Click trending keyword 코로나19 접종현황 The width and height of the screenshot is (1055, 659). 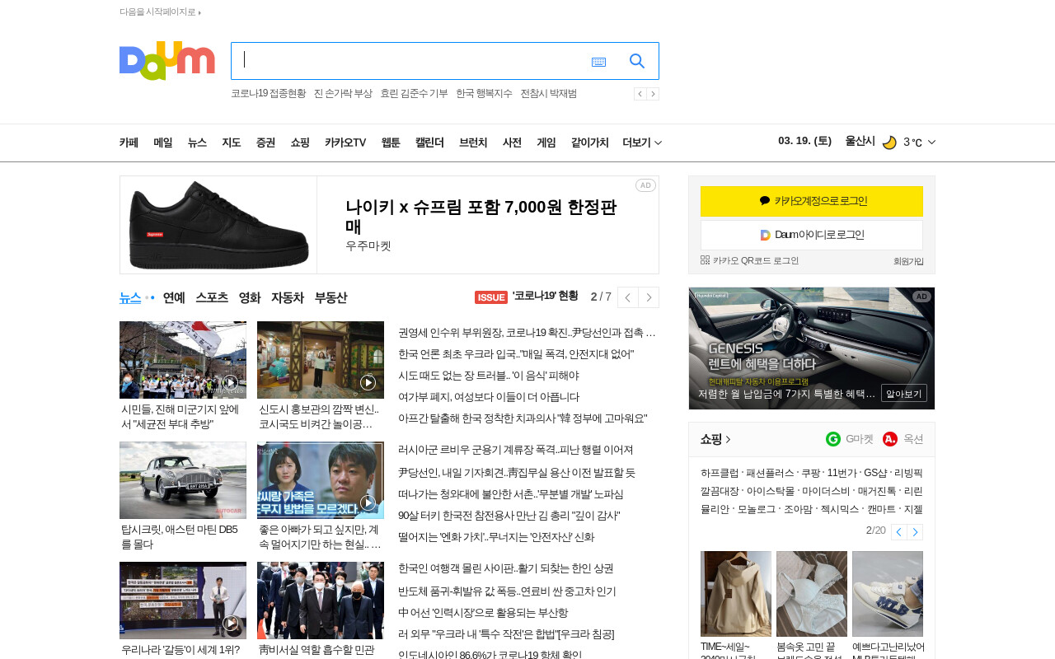pyautogui.click(x=268, y=94)
